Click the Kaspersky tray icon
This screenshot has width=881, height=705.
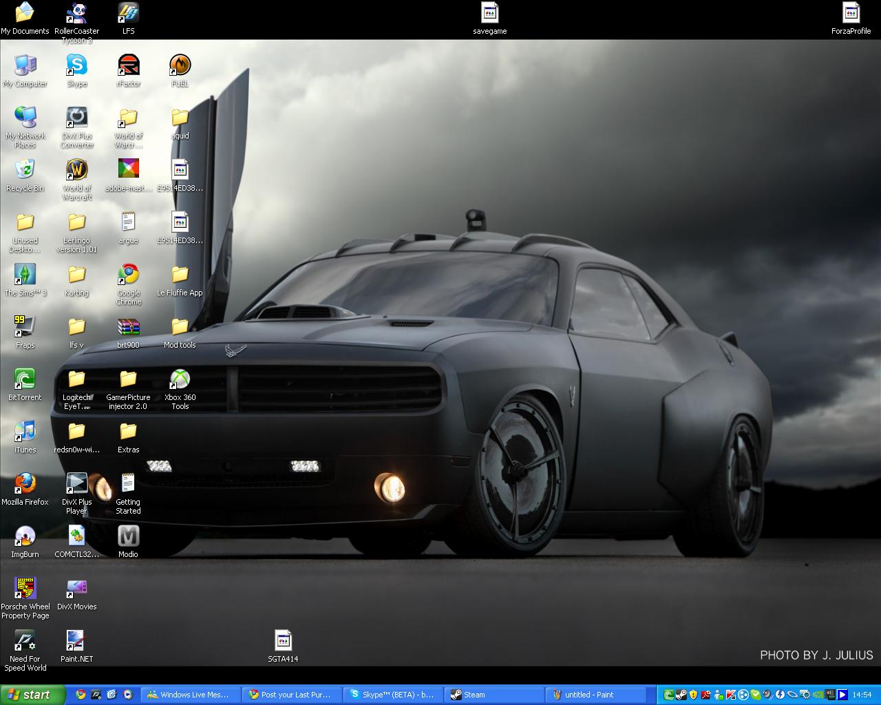click(x=730, y=695)
